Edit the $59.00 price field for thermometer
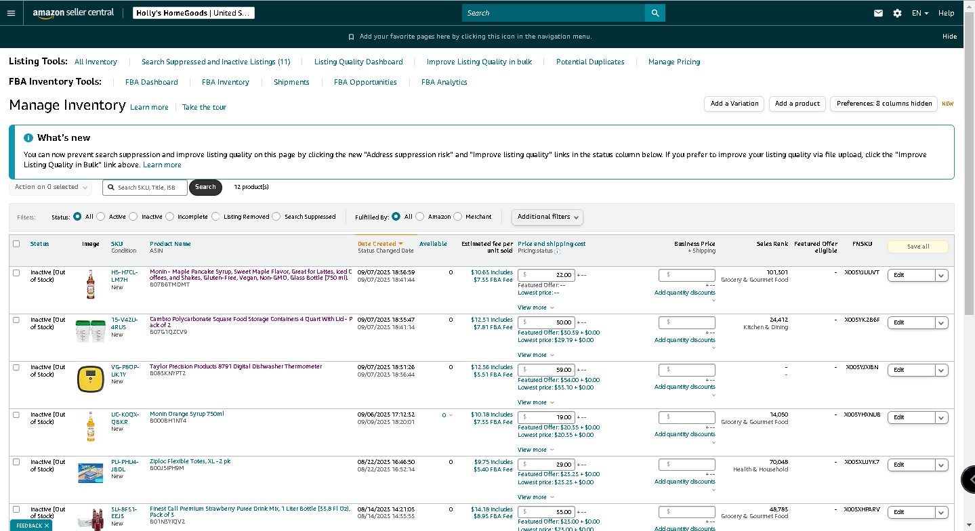Viewport: 975px width, 531px height. pyautogui.click(x=546, y=370)
